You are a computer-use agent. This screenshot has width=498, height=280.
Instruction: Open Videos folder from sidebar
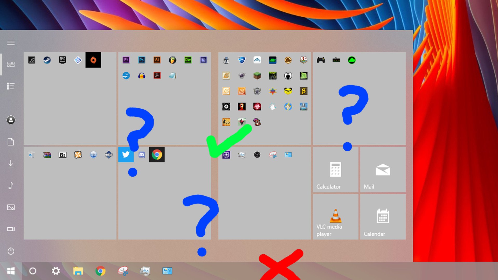coord(11,229)
